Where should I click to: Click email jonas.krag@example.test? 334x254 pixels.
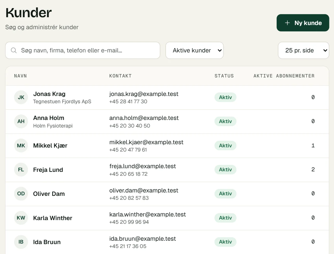tap(144, 94)
